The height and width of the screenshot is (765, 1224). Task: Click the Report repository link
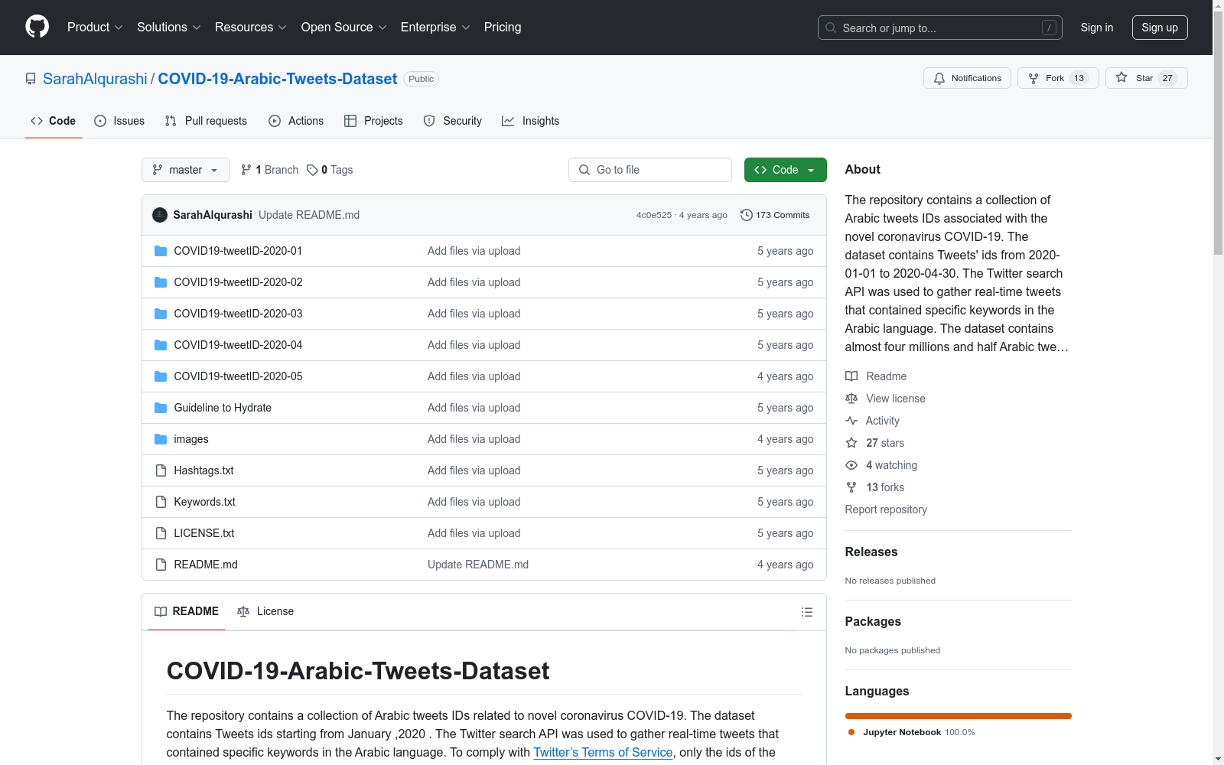886,509
